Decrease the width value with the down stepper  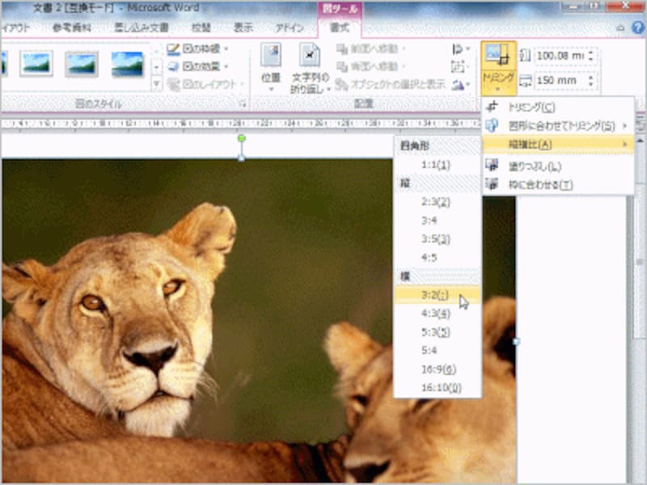(592, 84)
